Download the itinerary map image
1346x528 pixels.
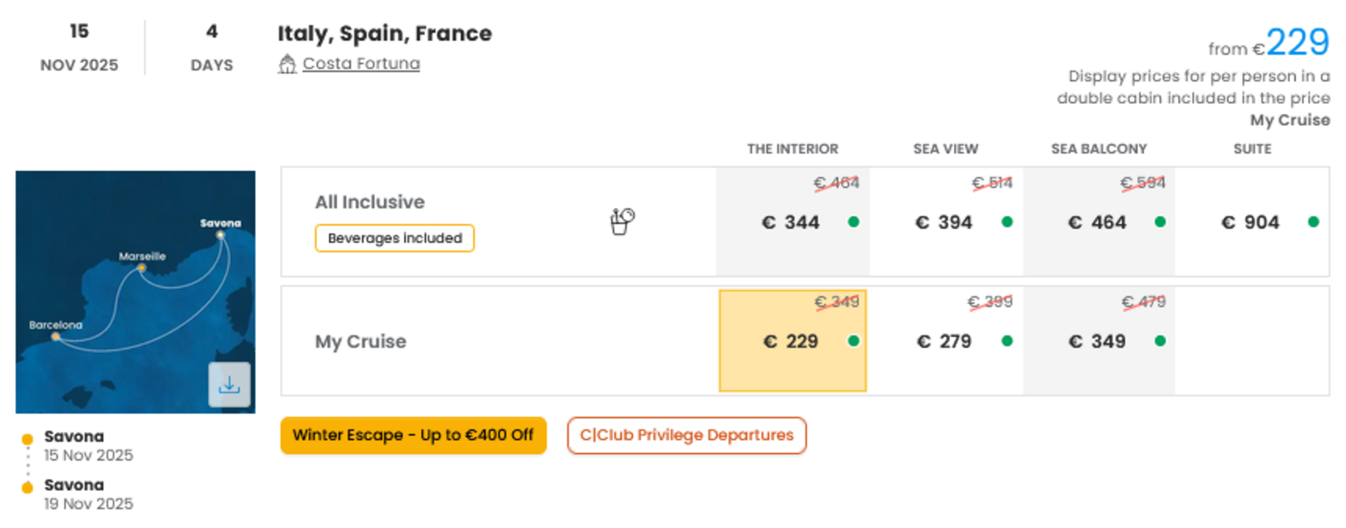pos(229,384)
